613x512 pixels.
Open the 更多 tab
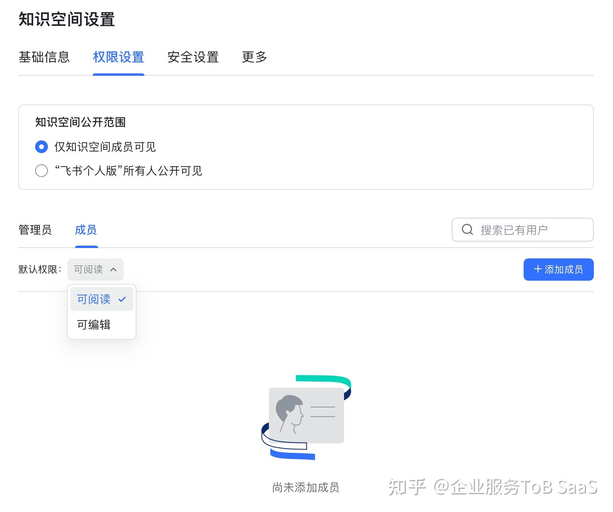(x=254, y=57)
